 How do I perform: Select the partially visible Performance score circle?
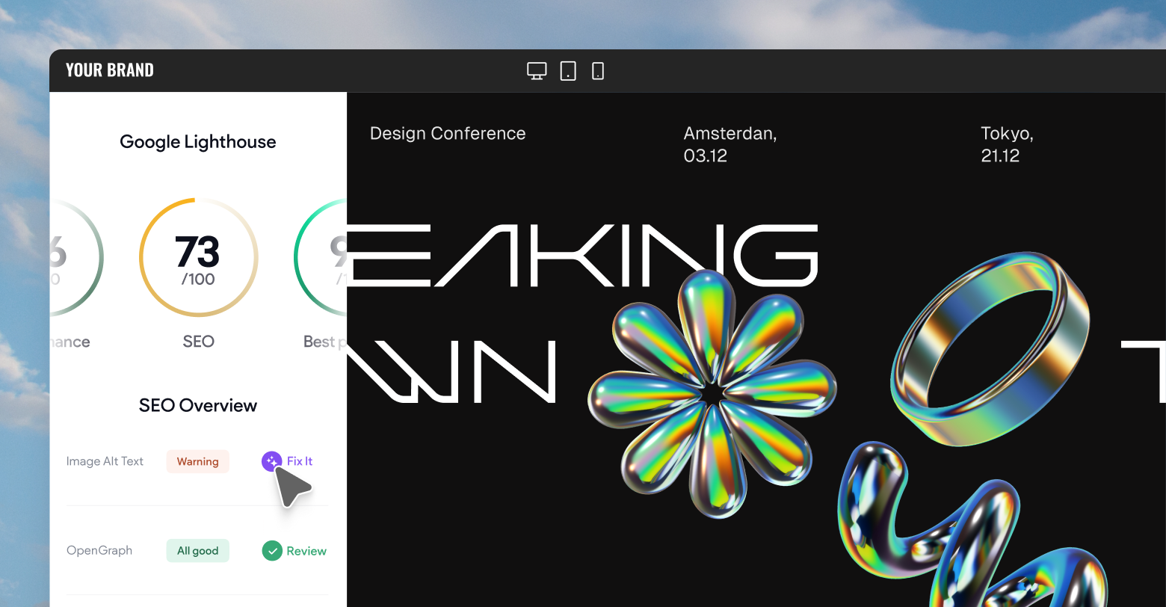coord(75,258)
